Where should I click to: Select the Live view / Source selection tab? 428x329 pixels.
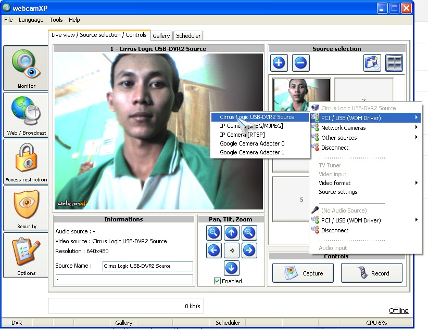tap(99, 35)
